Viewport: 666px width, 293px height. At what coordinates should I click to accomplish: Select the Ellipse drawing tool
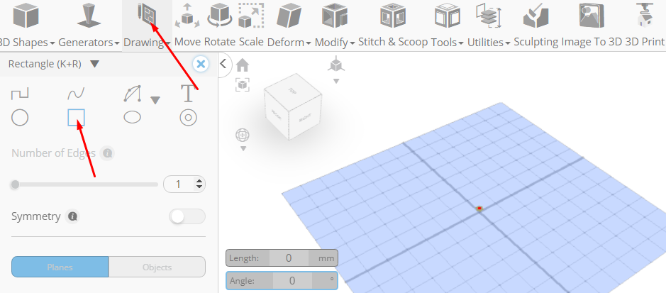pyautogui.click(x=132, y=117)
